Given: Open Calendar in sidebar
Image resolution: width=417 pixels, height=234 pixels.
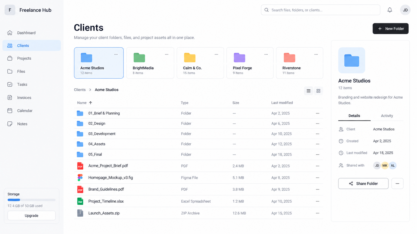Looking at the screenshot, I should [x=31, y=111].
